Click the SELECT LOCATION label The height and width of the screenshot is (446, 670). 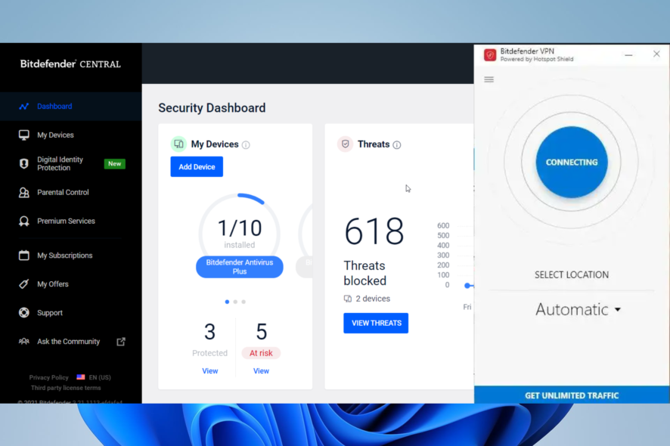tap(572, 274)
